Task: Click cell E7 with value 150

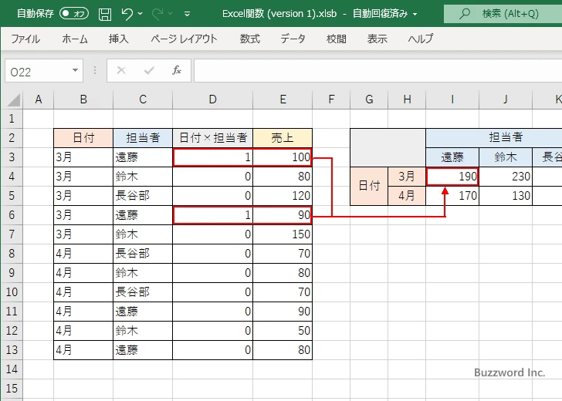Action: pyautogui.click(x=283, y=234)
